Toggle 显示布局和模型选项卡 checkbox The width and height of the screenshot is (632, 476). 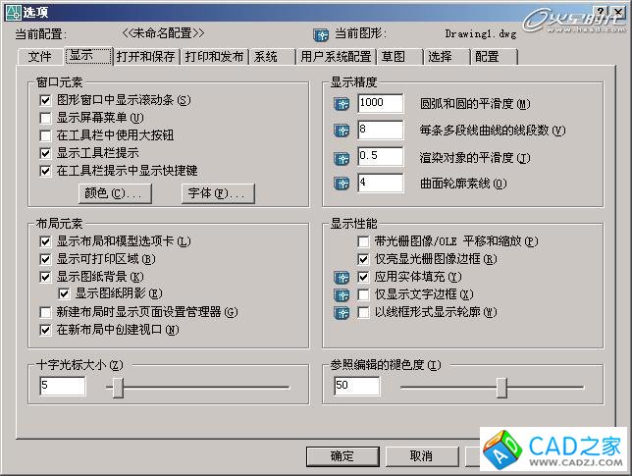tap(45, 241)
